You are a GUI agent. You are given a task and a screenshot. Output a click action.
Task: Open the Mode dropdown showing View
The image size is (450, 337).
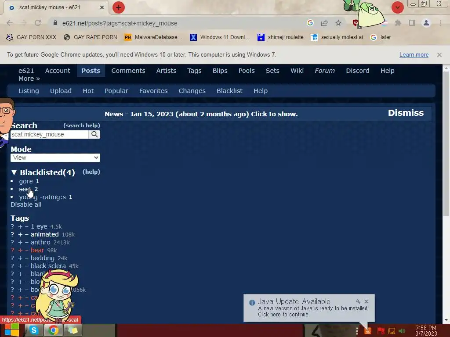[55, 158]
